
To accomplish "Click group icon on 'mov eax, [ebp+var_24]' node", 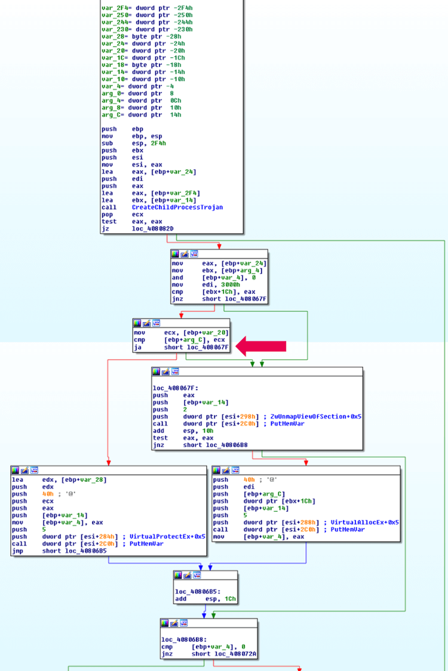I will click(x=194, y=254).
